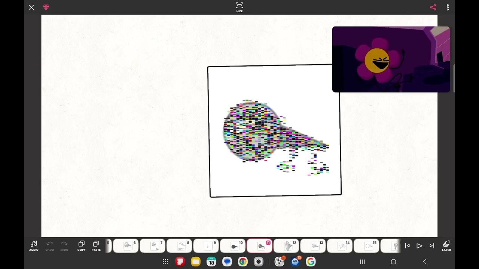The image size is (479, 269).
Task: Jump to the first frame
Action: [407, 246]
